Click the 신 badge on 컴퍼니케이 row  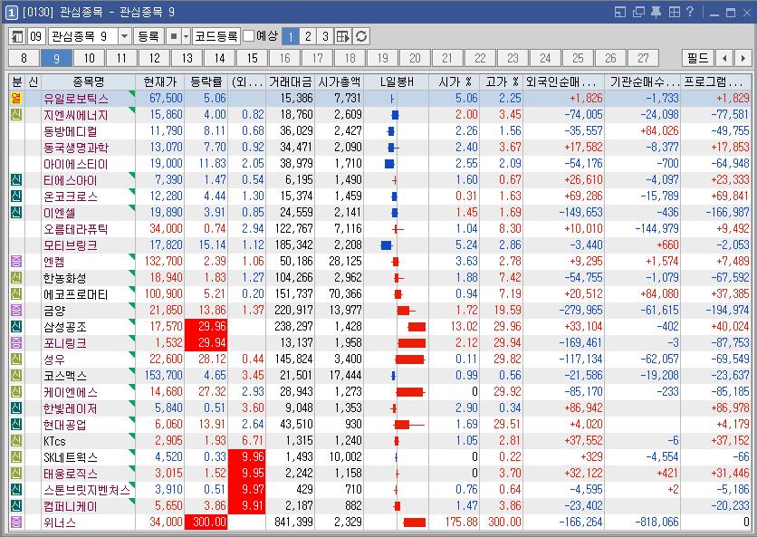(x=16, y=506)
